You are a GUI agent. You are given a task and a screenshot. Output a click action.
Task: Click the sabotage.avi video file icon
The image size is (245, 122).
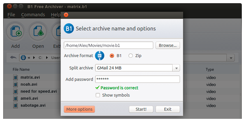coord(15,105)
